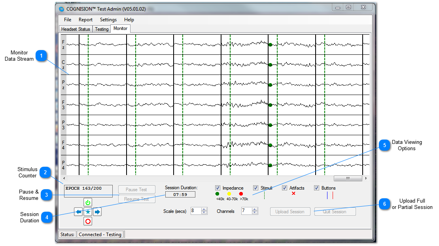439x246 pixels.
Task: Toggle the Stimuli checkbox
Action: tap(255, 188)
